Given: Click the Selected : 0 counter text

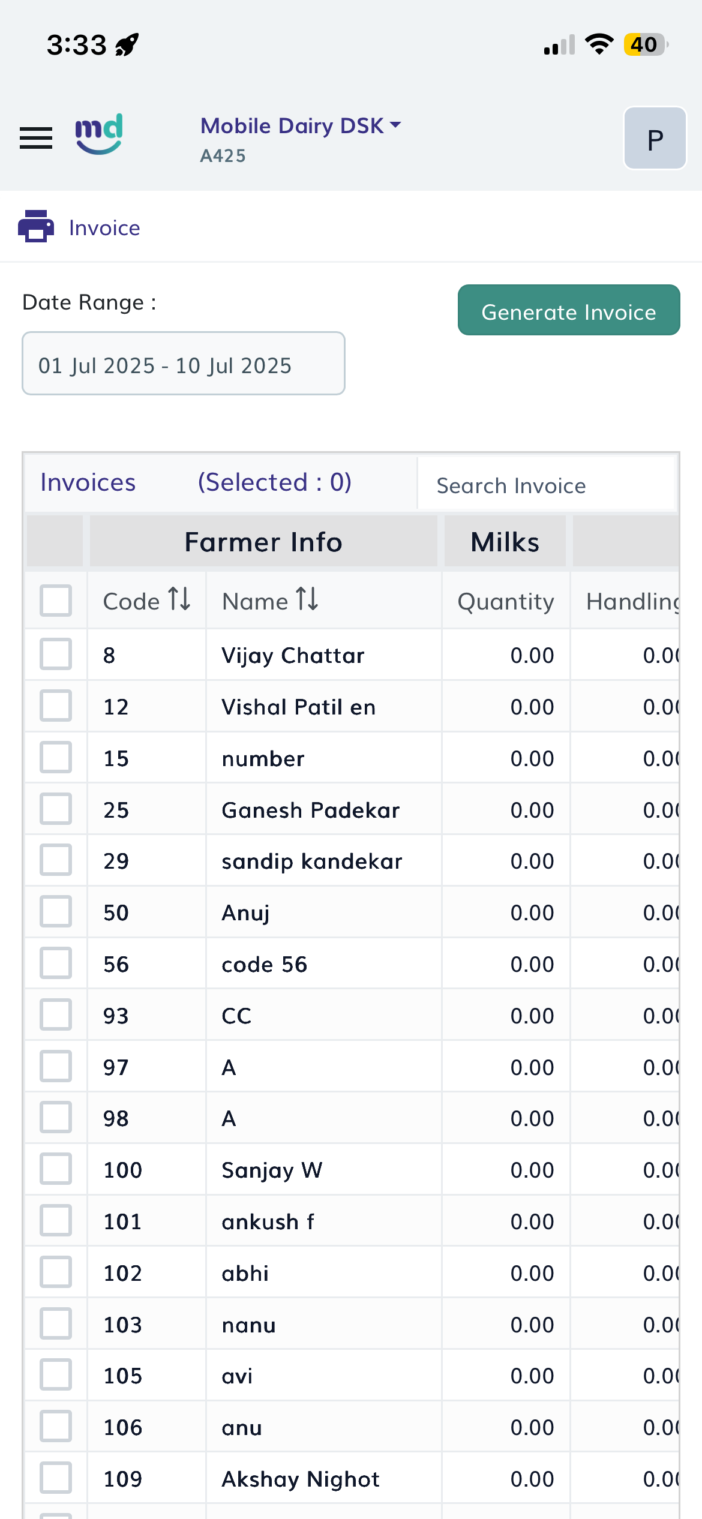Looking at the screenshot, I should (275, 482).
